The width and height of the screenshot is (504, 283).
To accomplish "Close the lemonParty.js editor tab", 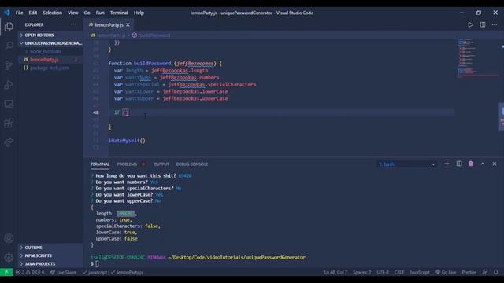I will [x=128, y=24].
